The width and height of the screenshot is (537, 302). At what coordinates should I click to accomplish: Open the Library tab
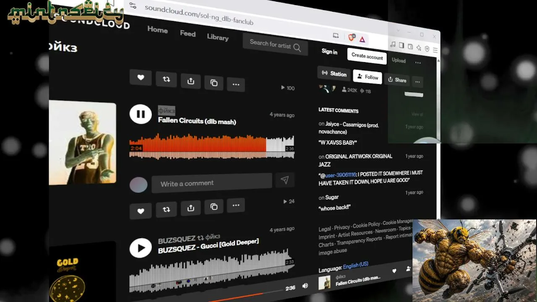click(x=218, y=37)
